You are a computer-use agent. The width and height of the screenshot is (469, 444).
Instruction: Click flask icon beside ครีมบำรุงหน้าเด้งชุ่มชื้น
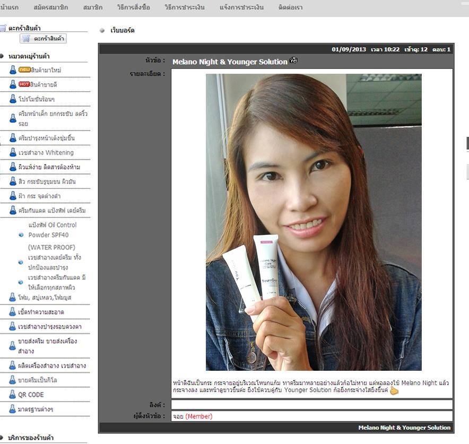click(13, 138)
